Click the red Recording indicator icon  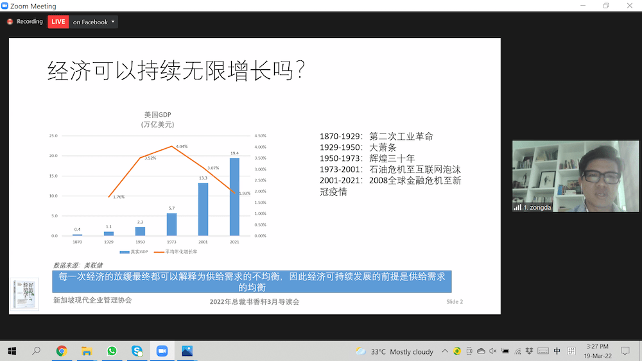pyautogui.click(x=10, y=22)
